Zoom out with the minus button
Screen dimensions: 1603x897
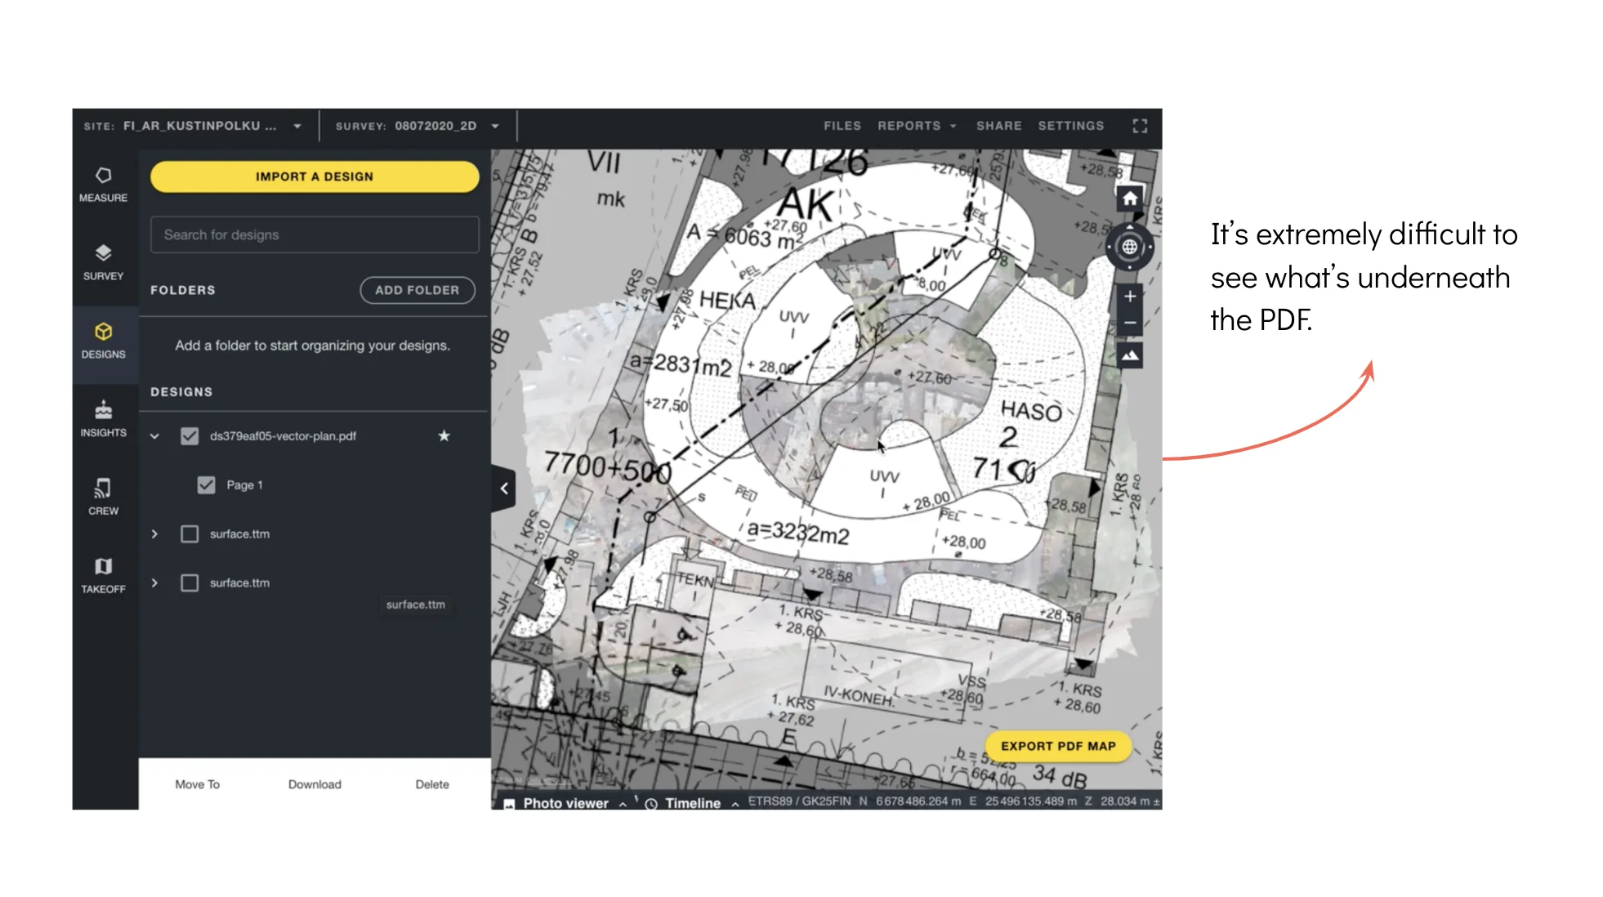click(1129, 323)
